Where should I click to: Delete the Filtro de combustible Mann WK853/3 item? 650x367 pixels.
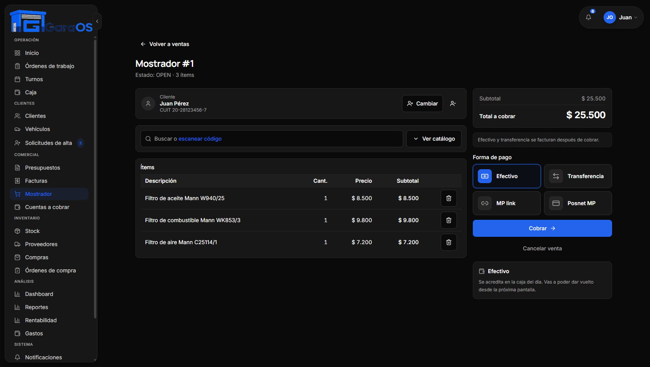coord(449,220)
